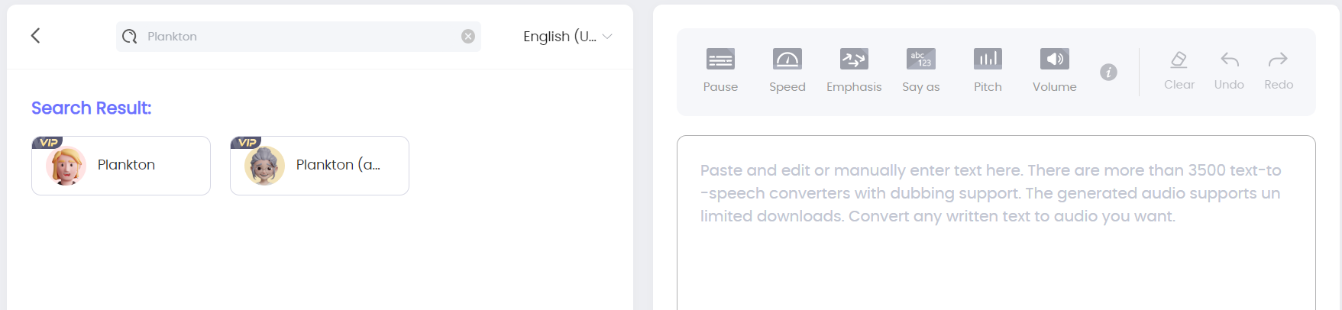1342x310 pixels.
Task: Open the Say as tool
Action: click(x=920, y=70)
